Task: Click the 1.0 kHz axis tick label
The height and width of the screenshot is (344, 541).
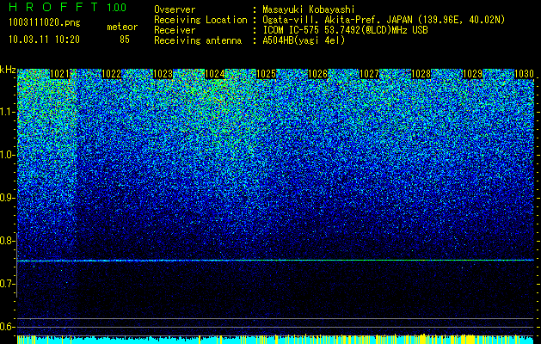Action: coord(8,156)
